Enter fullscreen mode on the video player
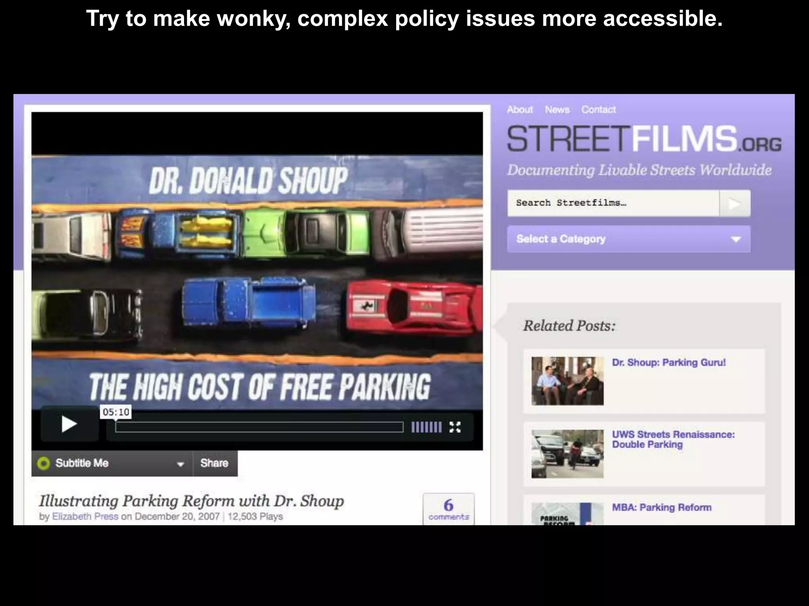 [455, 427]
